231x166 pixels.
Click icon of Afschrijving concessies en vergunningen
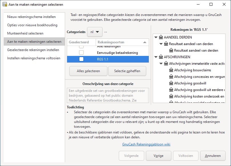pos(171,77)
